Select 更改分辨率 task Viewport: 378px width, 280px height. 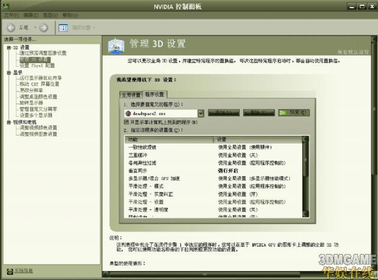(x=31, y=90)
